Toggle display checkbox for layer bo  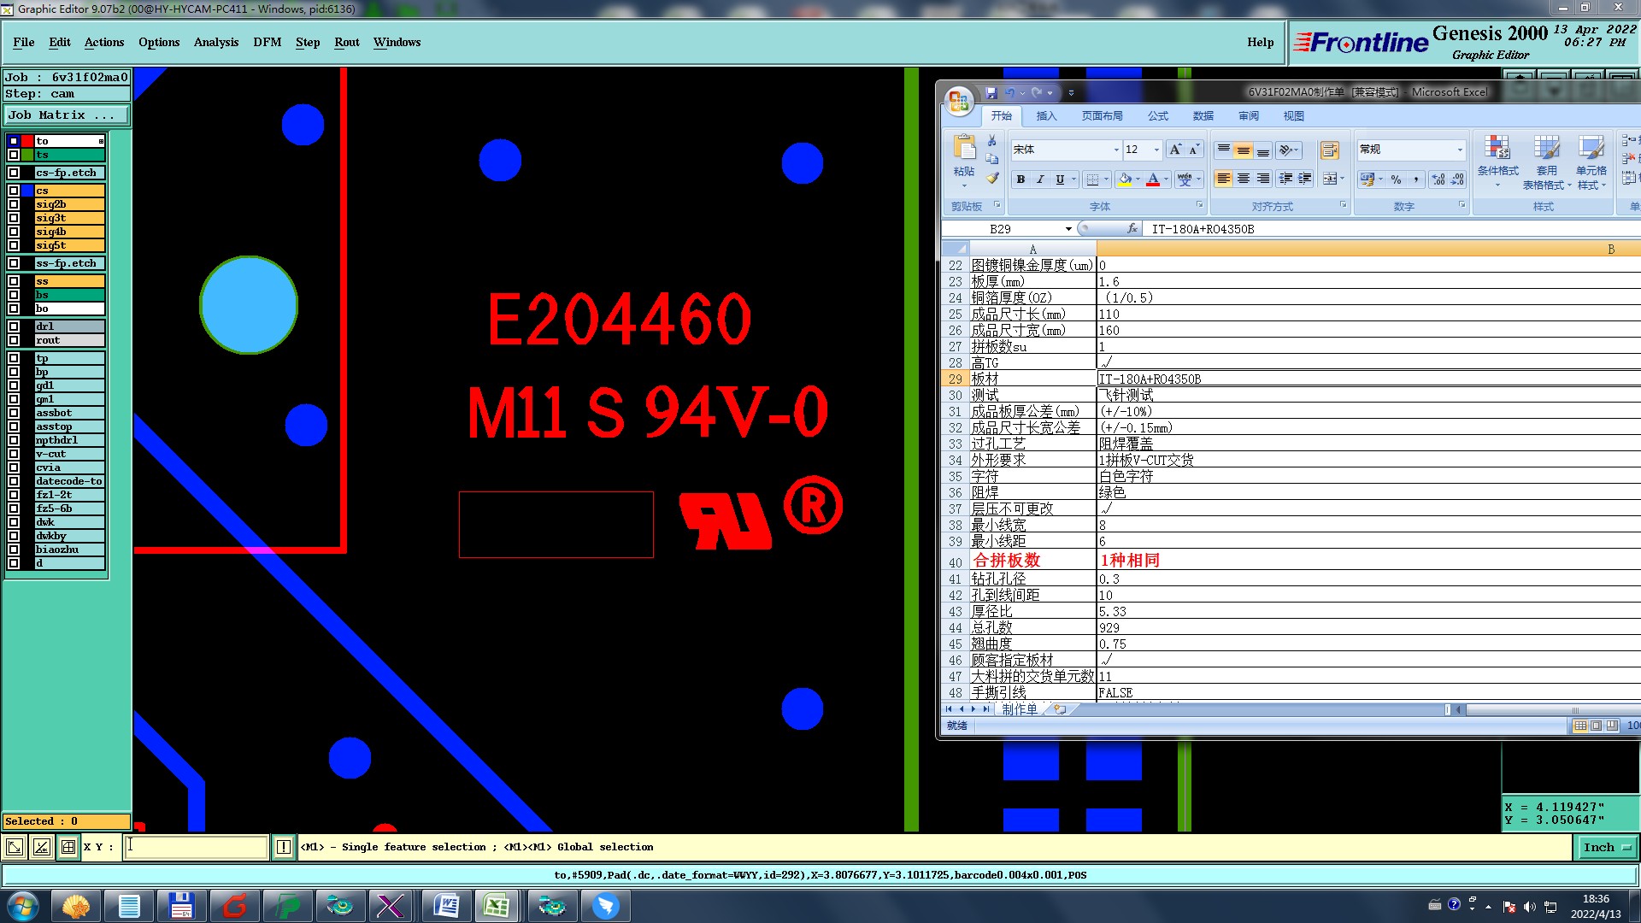(14, 309)
